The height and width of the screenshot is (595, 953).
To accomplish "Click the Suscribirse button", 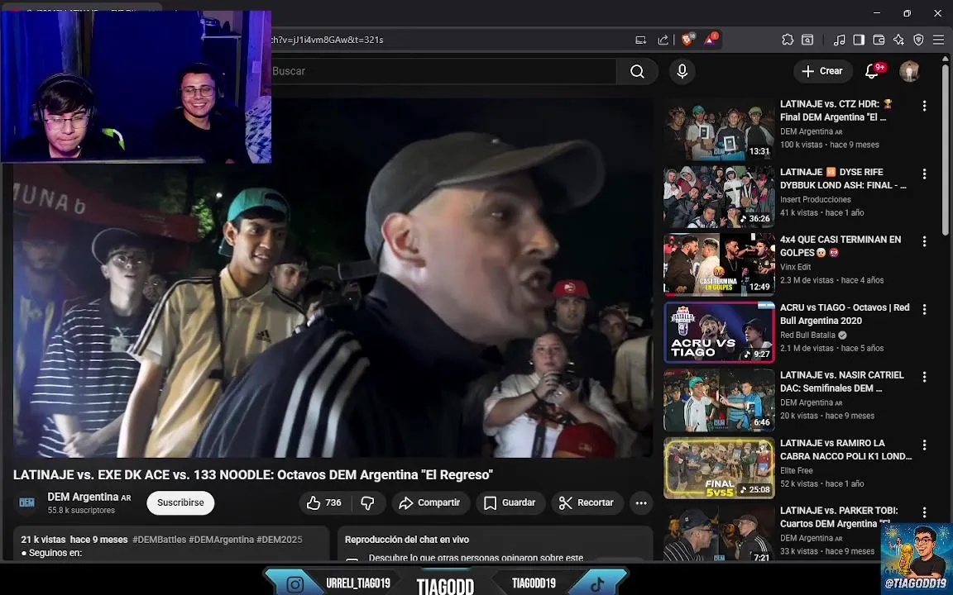I will pos(180,502).
